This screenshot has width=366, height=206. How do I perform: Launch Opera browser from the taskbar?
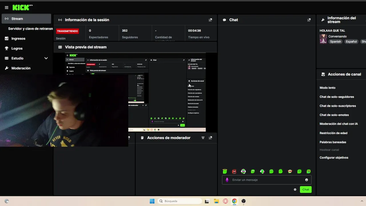coord(225,201)
